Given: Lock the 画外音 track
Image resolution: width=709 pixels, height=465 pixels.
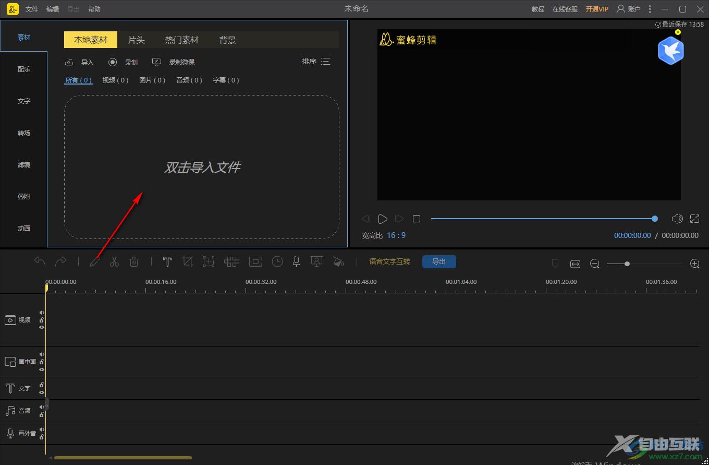Looking at the screenshot, I should click(42, 437).
